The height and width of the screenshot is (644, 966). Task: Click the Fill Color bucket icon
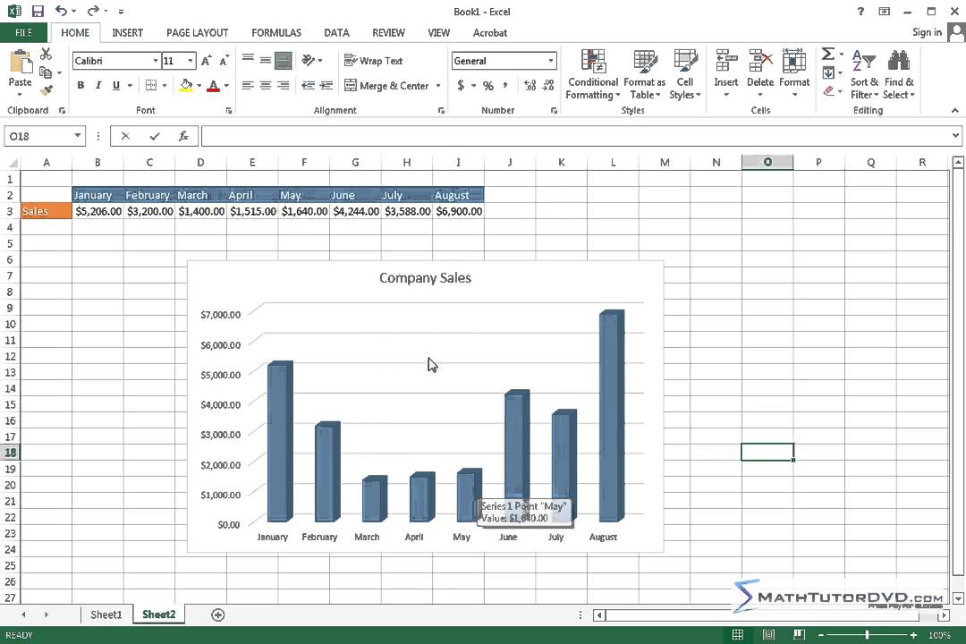(x=186, y=85)
